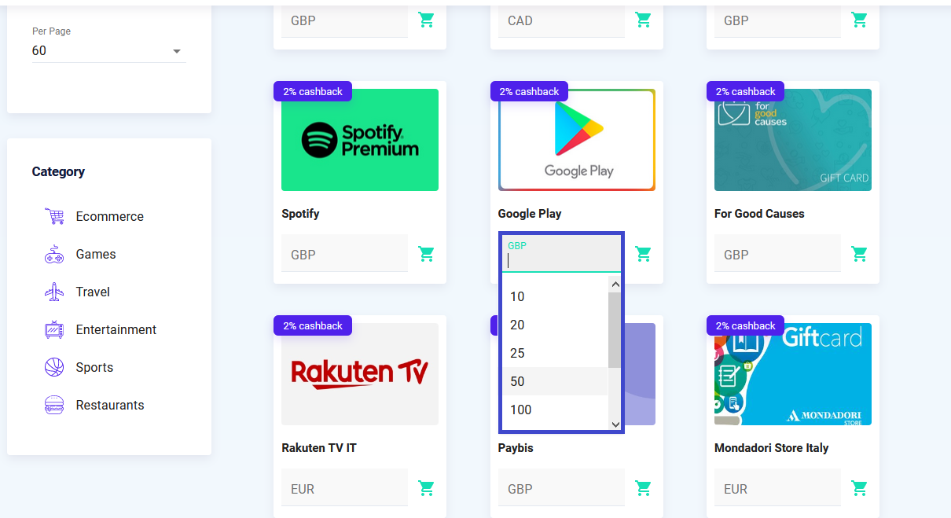Add Mondadori Store Italy to cart
Screen dimensions: 951x518
860,488
